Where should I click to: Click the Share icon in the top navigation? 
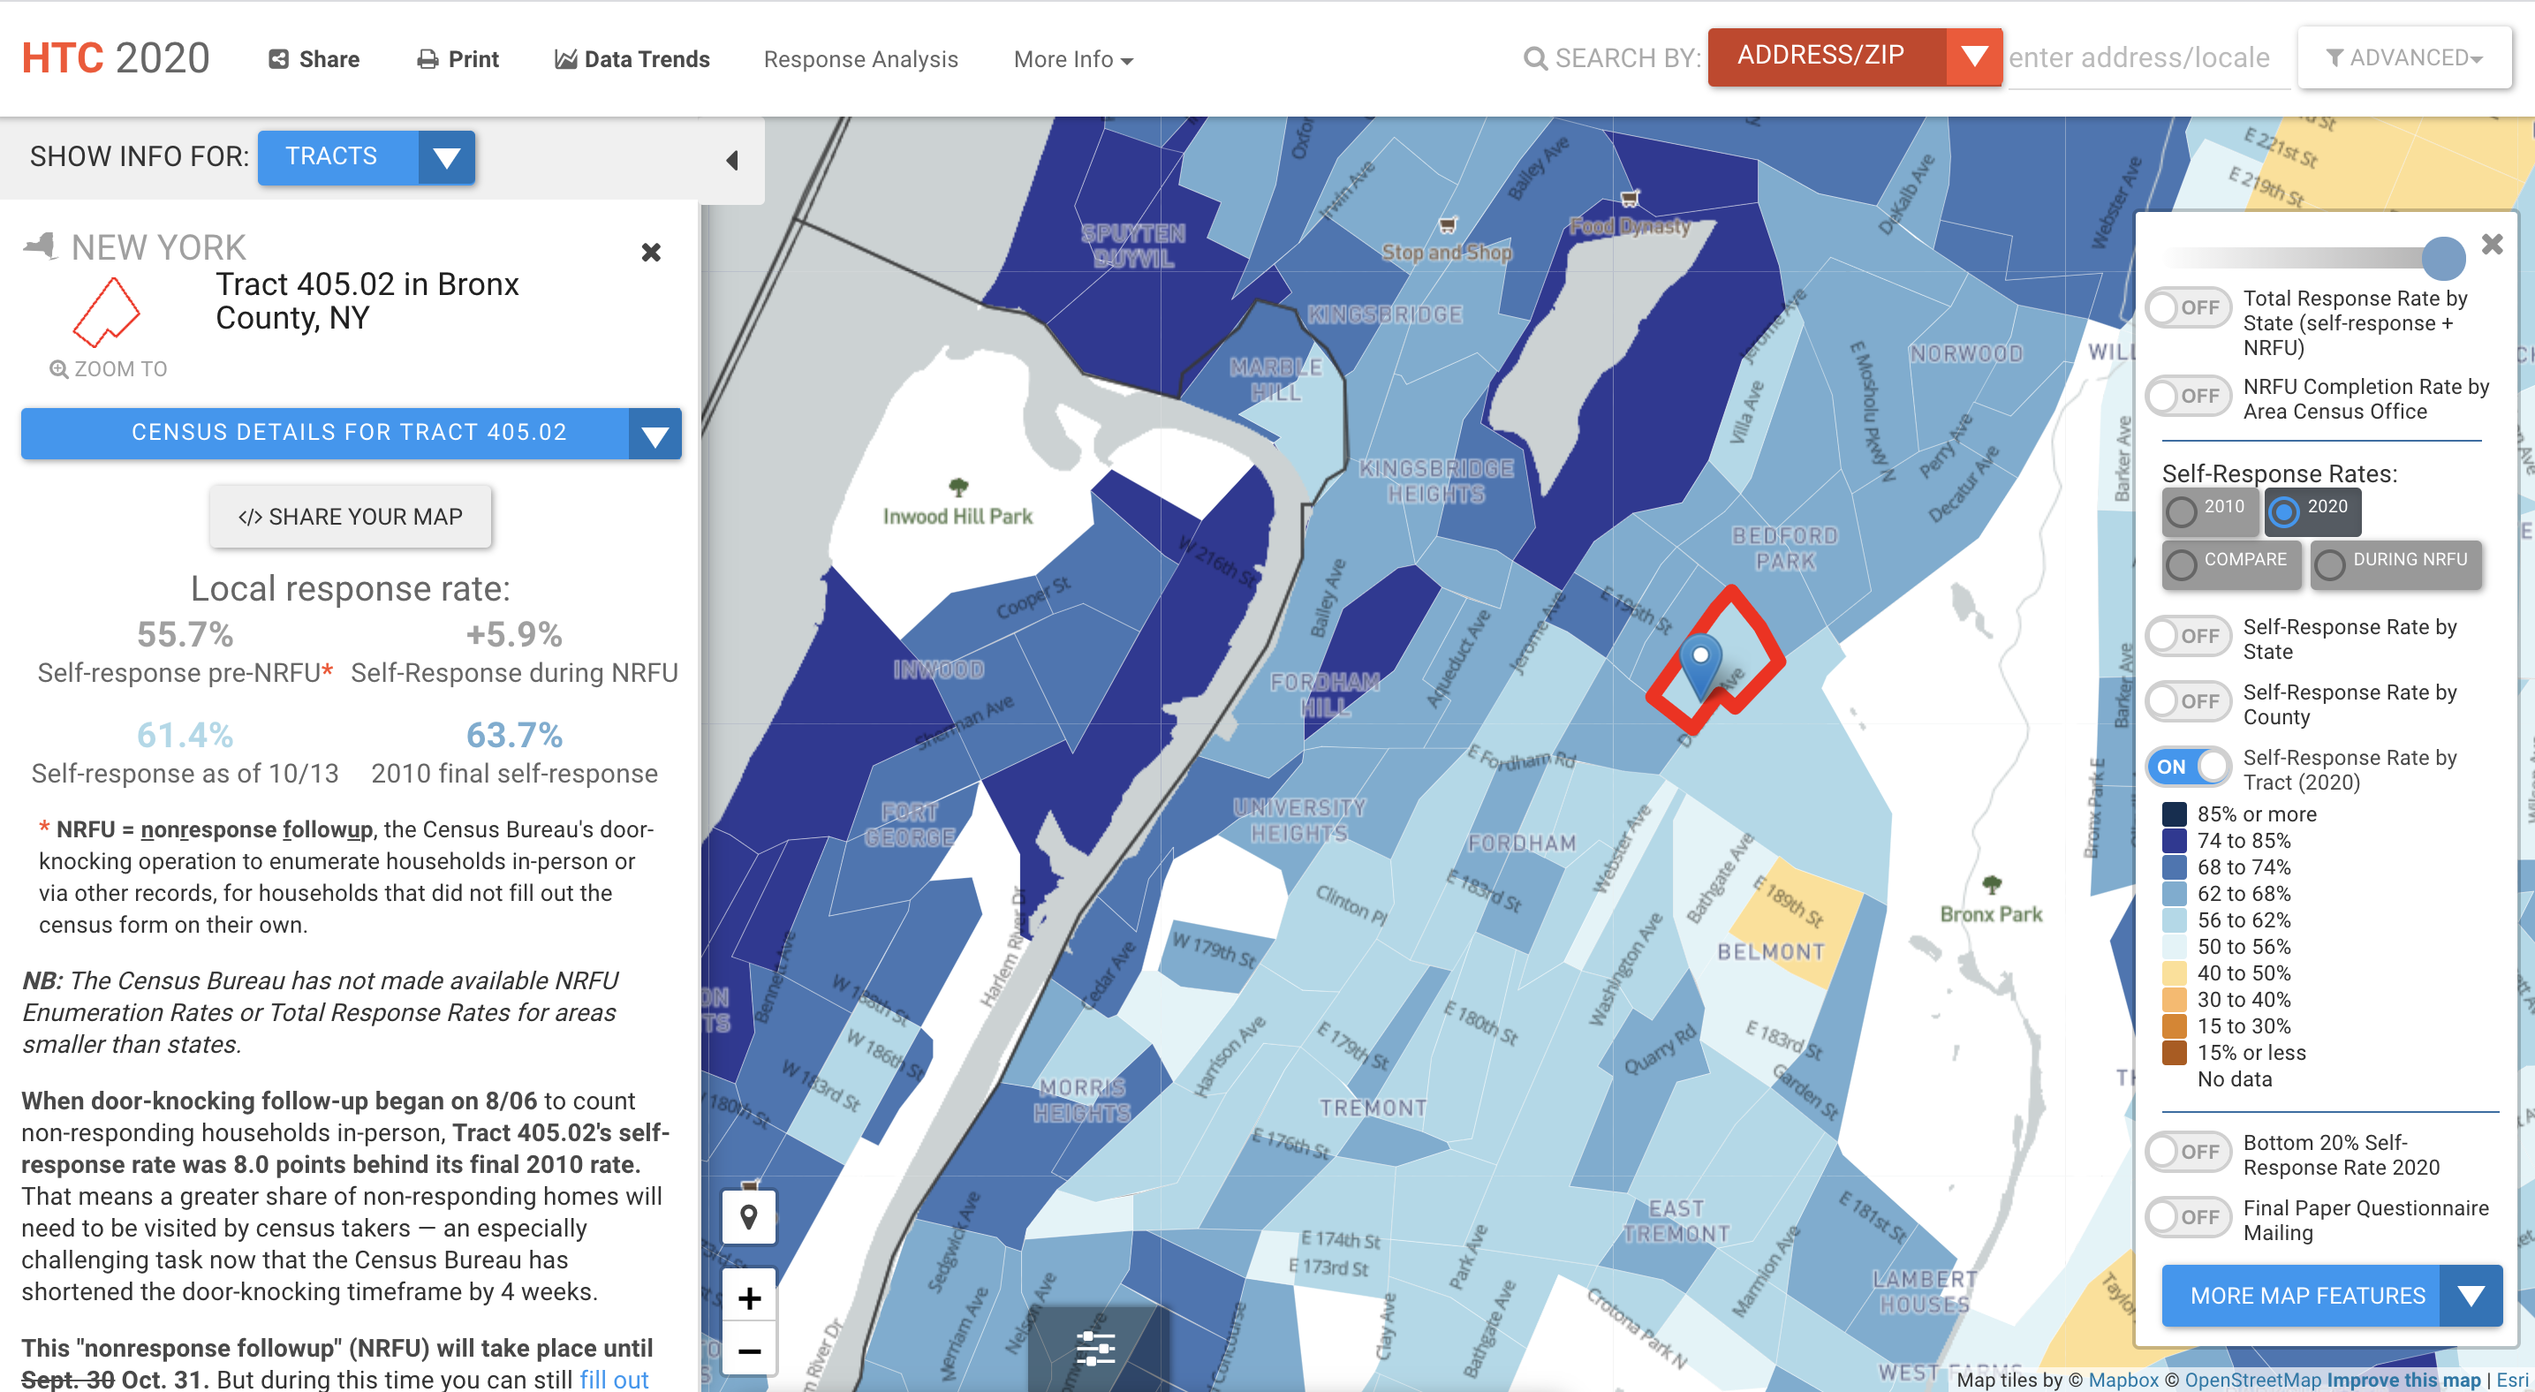pos(278,59)
